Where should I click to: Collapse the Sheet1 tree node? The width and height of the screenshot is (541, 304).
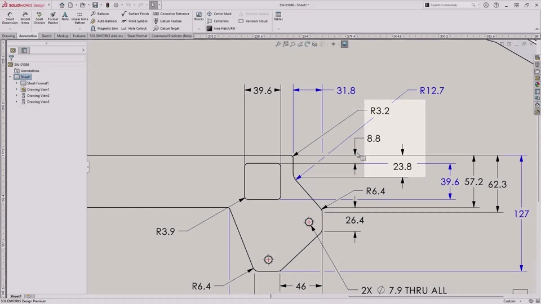pos(10,77)
